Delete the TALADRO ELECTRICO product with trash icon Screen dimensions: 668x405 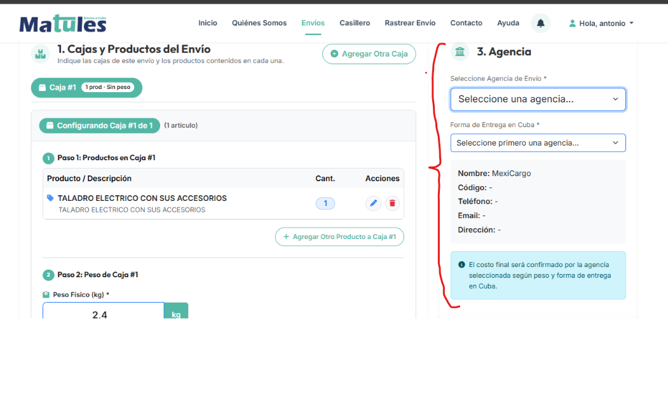click(x=392, y=203)
